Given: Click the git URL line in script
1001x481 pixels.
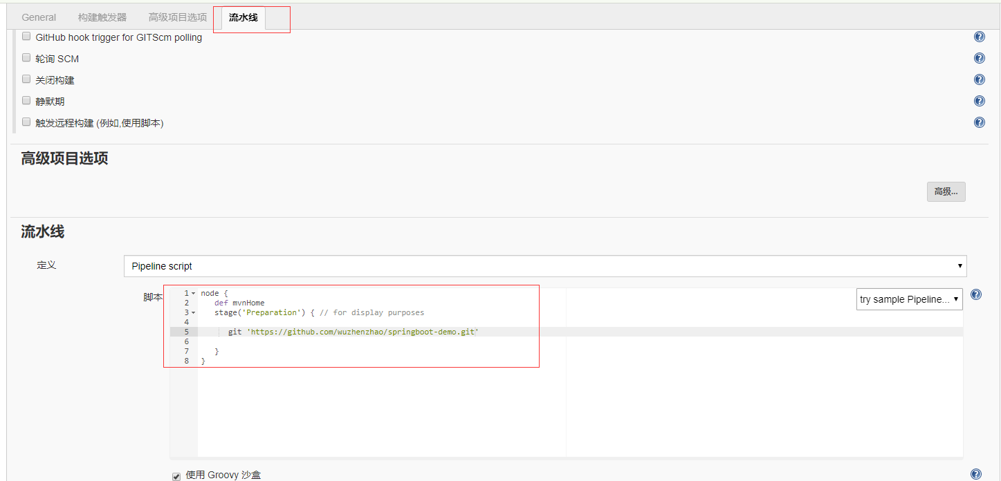Looking at the screenshot, I should point(353,332).
